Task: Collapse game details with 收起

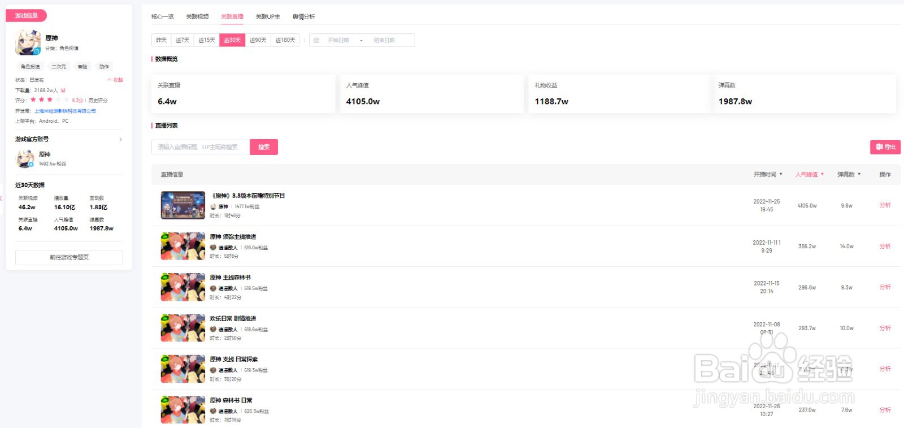Action: 115,80
